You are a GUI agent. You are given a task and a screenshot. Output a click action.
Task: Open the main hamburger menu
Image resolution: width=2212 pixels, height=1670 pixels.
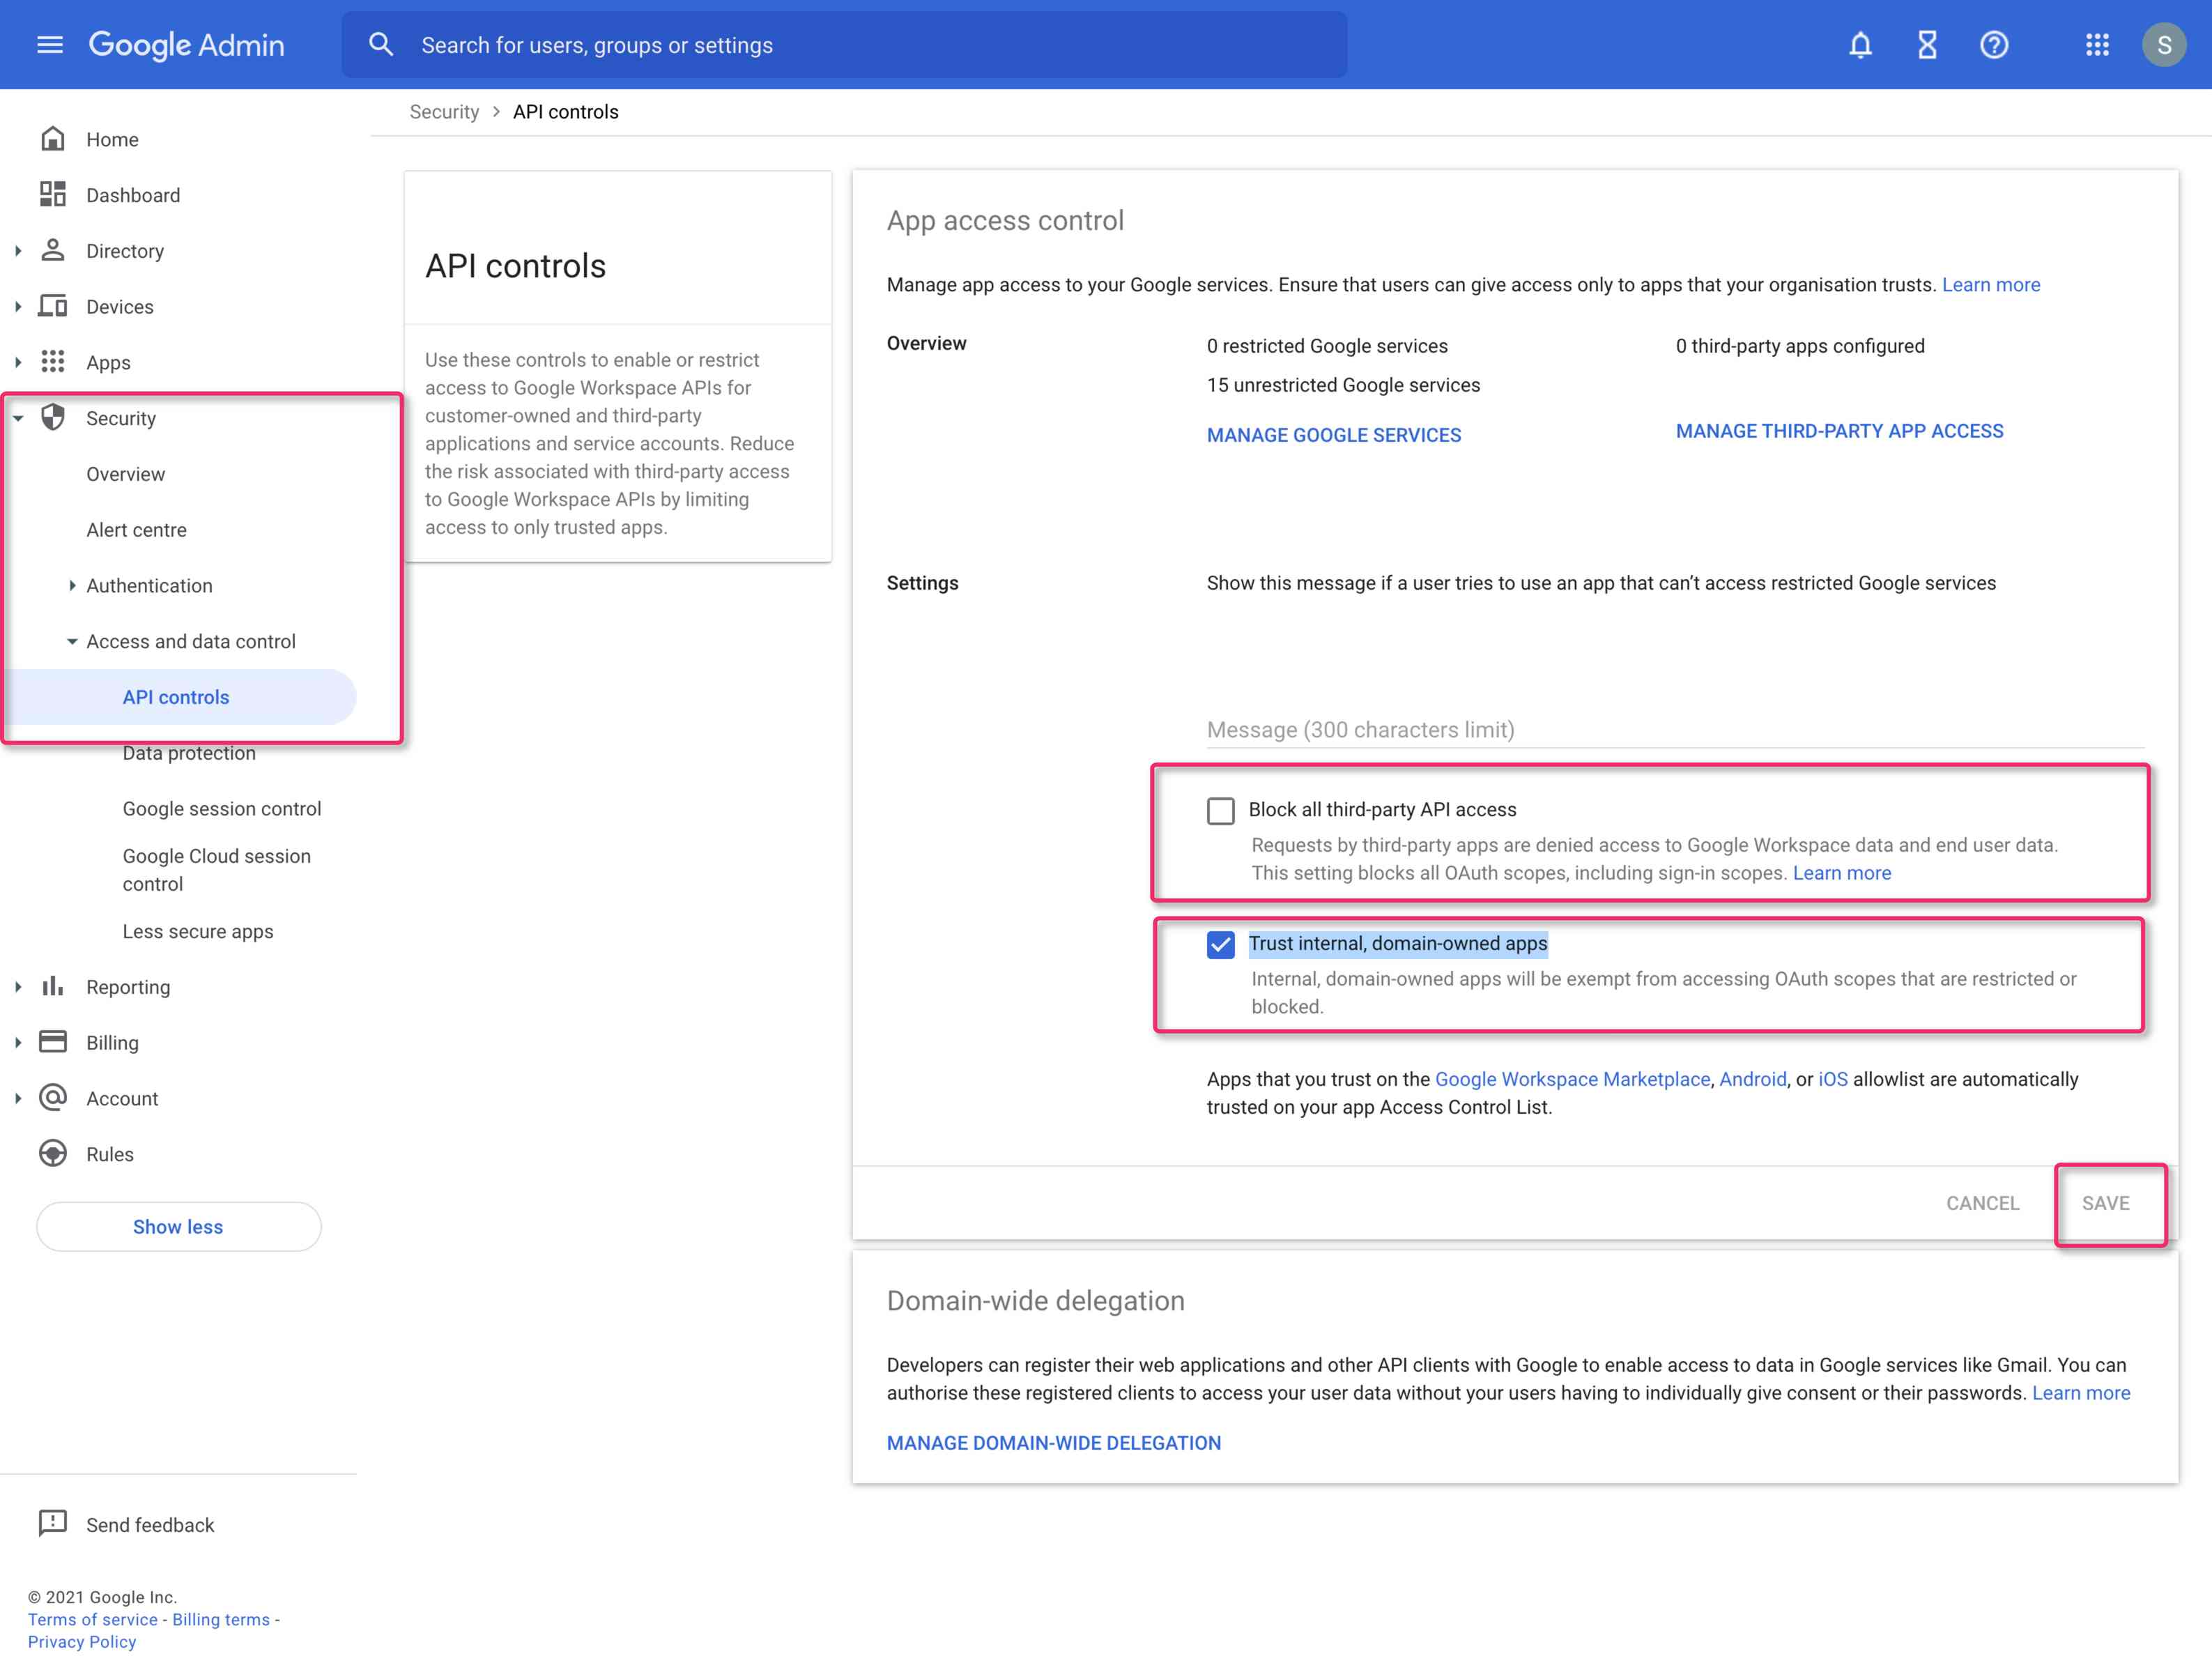50,45
